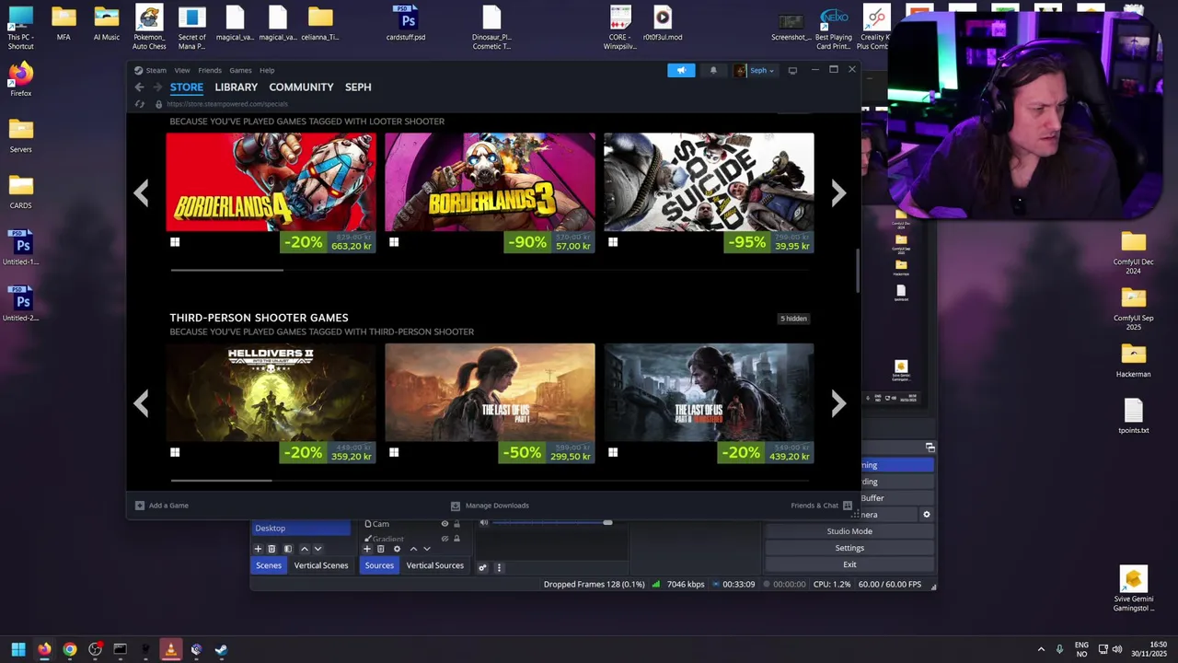The image size is (1178, 663).
Task: Remove the selected OBS scene trash icon
Action: click(x=271, y=549)
